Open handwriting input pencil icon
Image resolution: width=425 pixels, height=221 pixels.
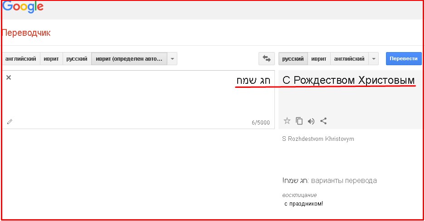click(x=10, y=121)
